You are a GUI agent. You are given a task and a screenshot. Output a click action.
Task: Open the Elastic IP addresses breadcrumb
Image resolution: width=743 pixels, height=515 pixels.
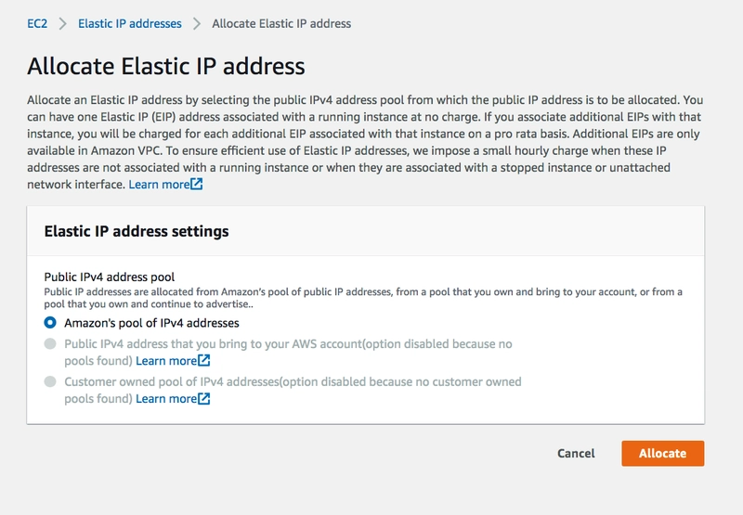130,24
